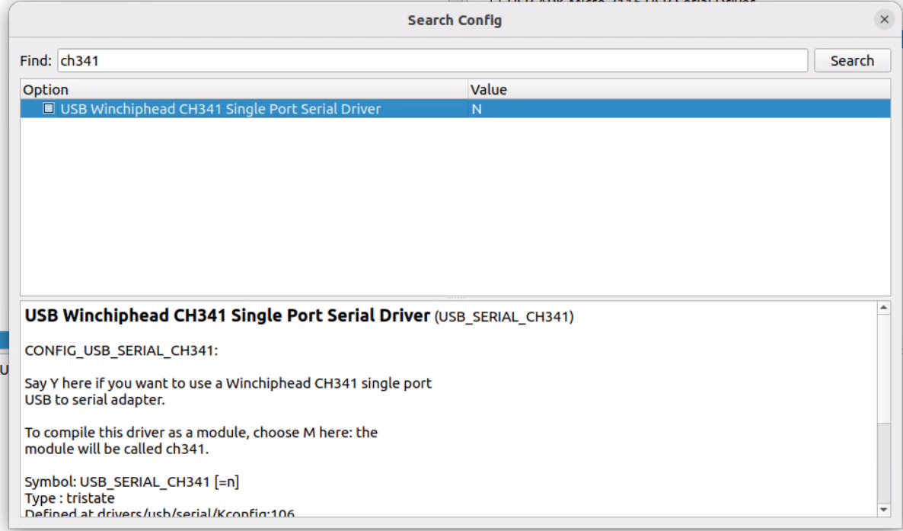Click the bold CH341 driver heading in help
Viewport: 903px width, 531px height.
click(228, 315)
